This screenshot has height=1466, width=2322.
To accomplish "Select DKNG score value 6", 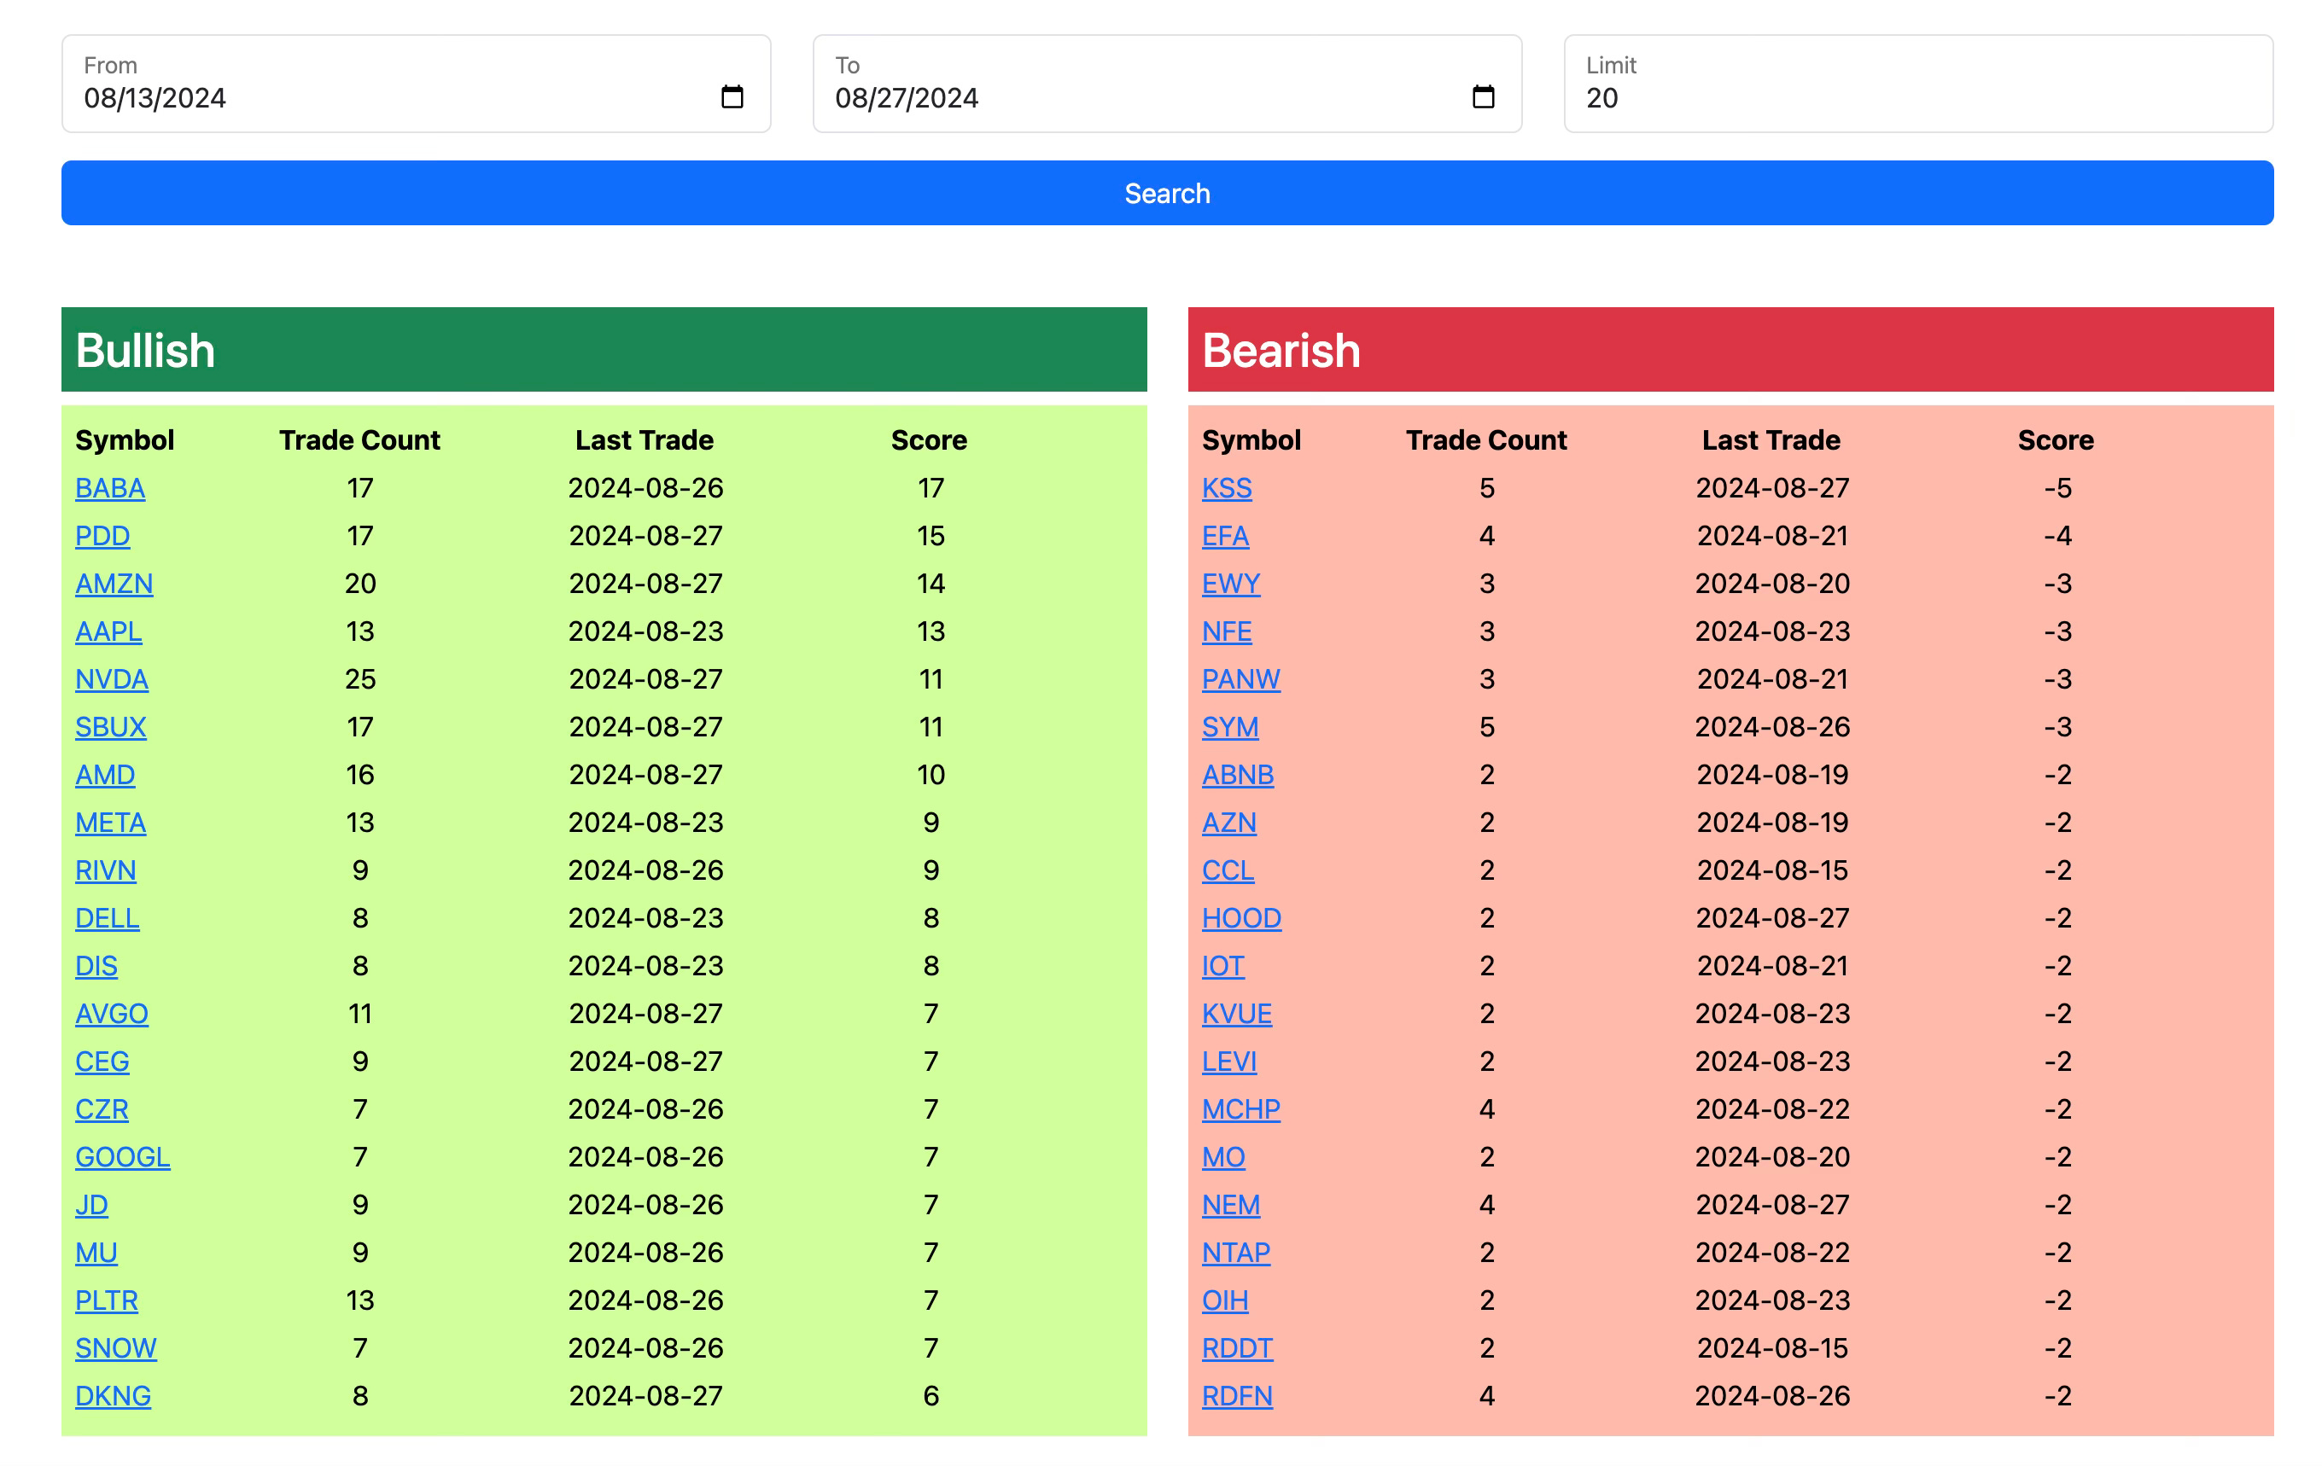I will [x=931, y=1396].
